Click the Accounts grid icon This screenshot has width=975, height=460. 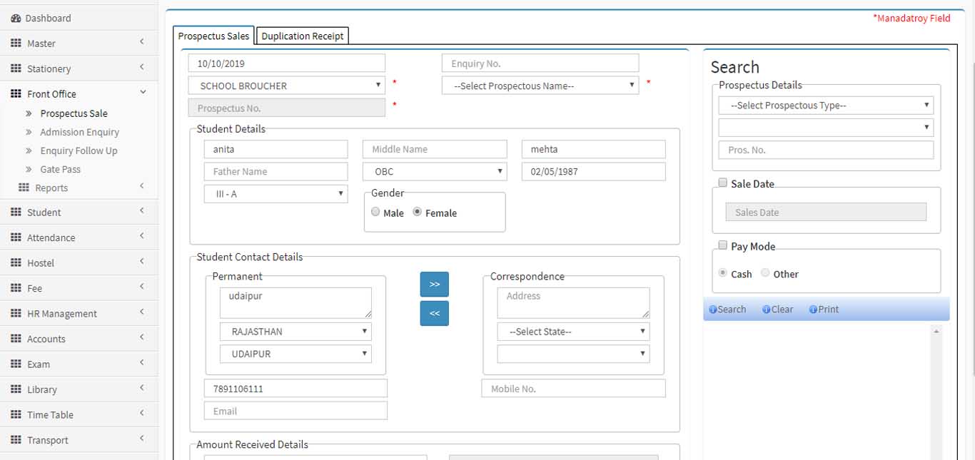coord(16,339)
